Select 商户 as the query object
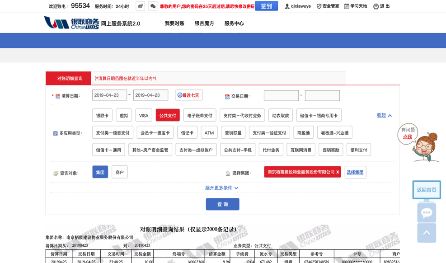The height and width of the screenshot is (263, 446). 120,172
